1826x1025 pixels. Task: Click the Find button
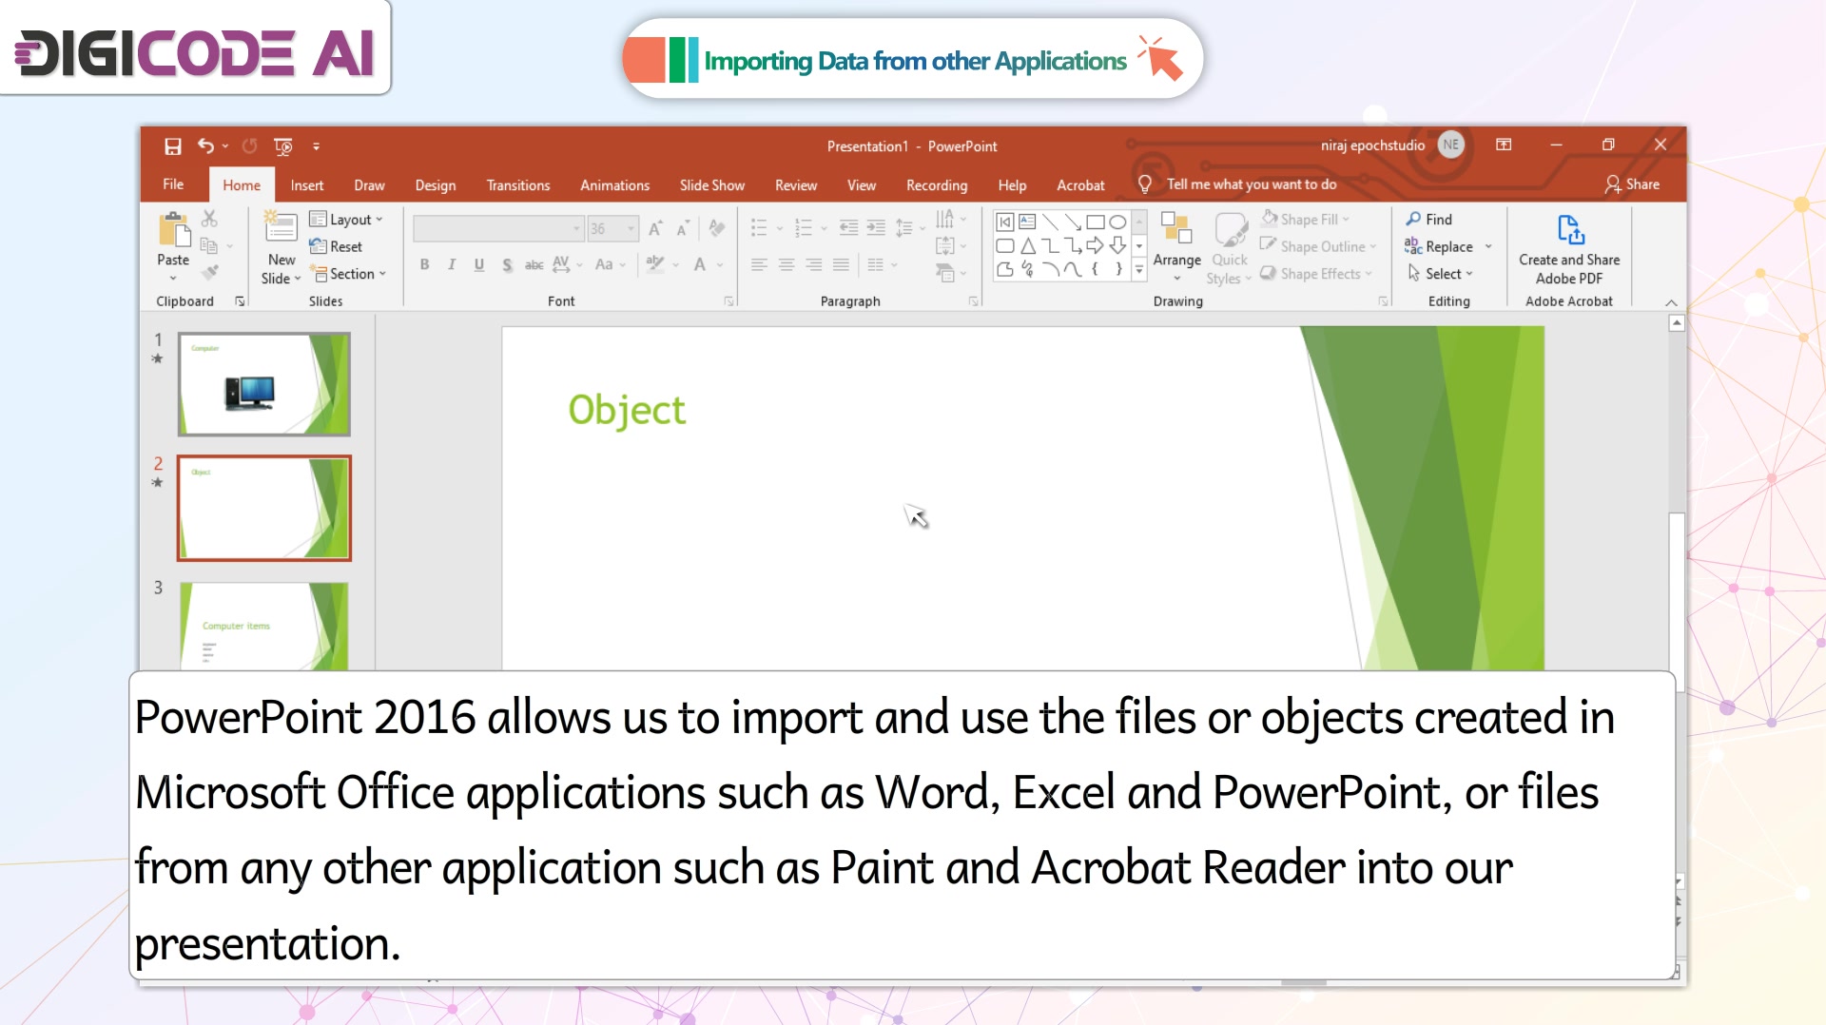click(1428, 219)
